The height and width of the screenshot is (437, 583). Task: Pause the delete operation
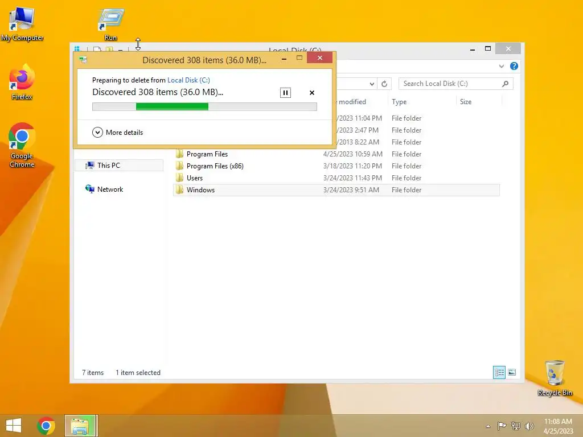click(285, 93)
